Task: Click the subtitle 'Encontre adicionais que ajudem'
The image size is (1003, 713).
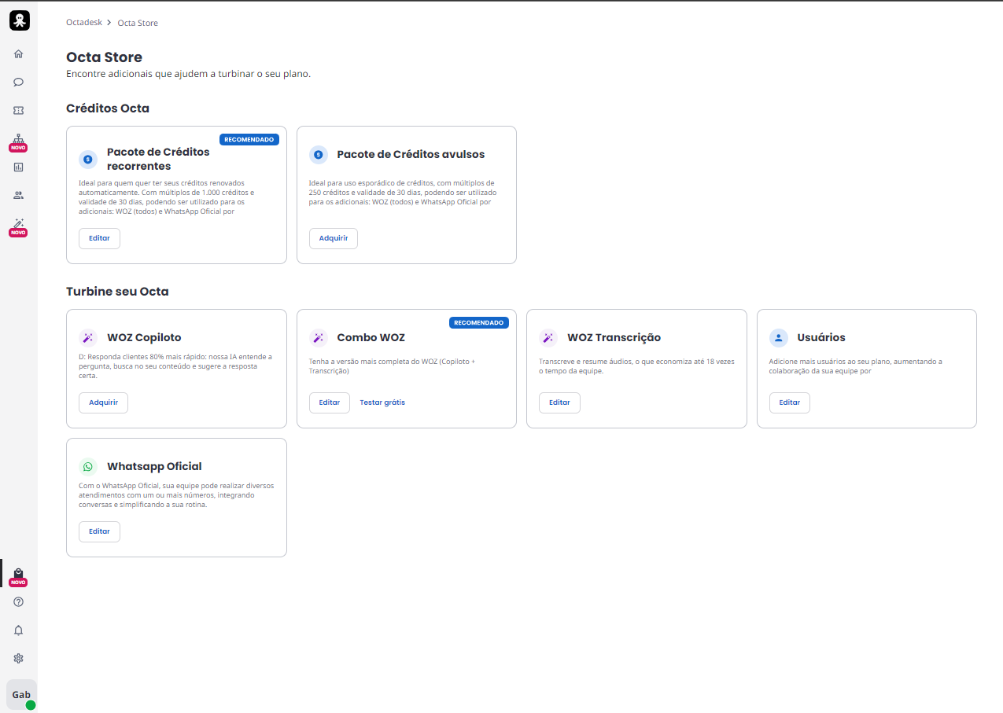Action: [x=189, y=74]
